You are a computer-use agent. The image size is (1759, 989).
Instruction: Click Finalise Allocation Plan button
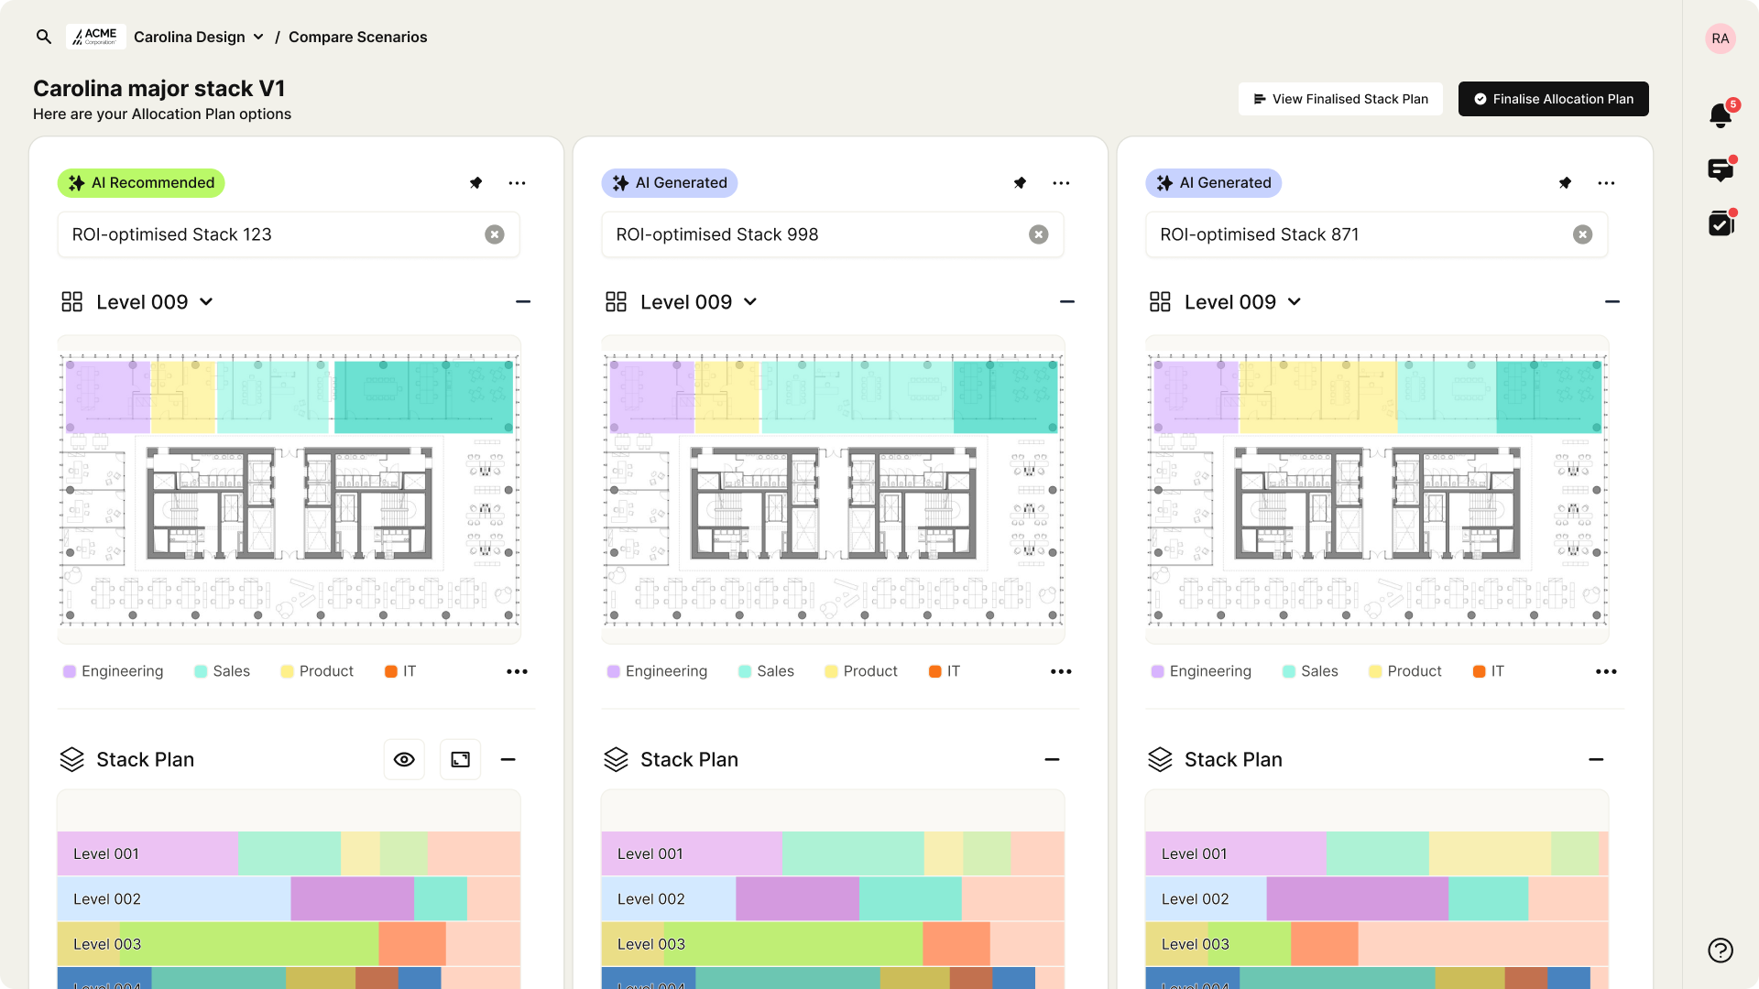tap(1554, 99)
